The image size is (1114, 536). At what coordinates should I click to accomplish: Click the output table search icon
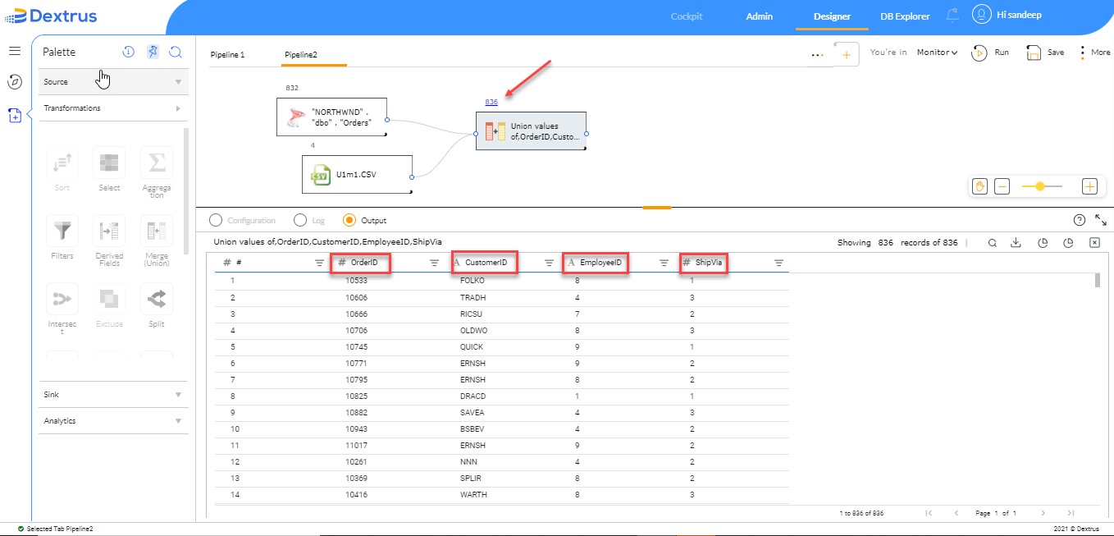pyautogui.click(x=993, y=243)
